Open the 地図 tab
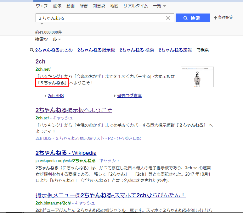This screenshot has width=243, height=213. pos(114,6)
